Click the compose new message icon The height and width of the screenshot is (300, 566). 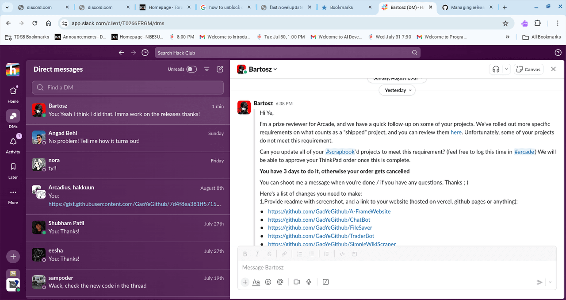coord(220,69)
